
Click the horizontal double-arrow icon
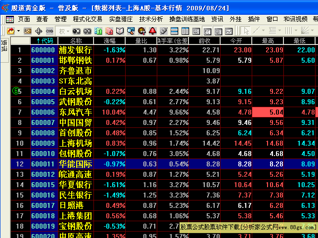(x=49, y=31)
